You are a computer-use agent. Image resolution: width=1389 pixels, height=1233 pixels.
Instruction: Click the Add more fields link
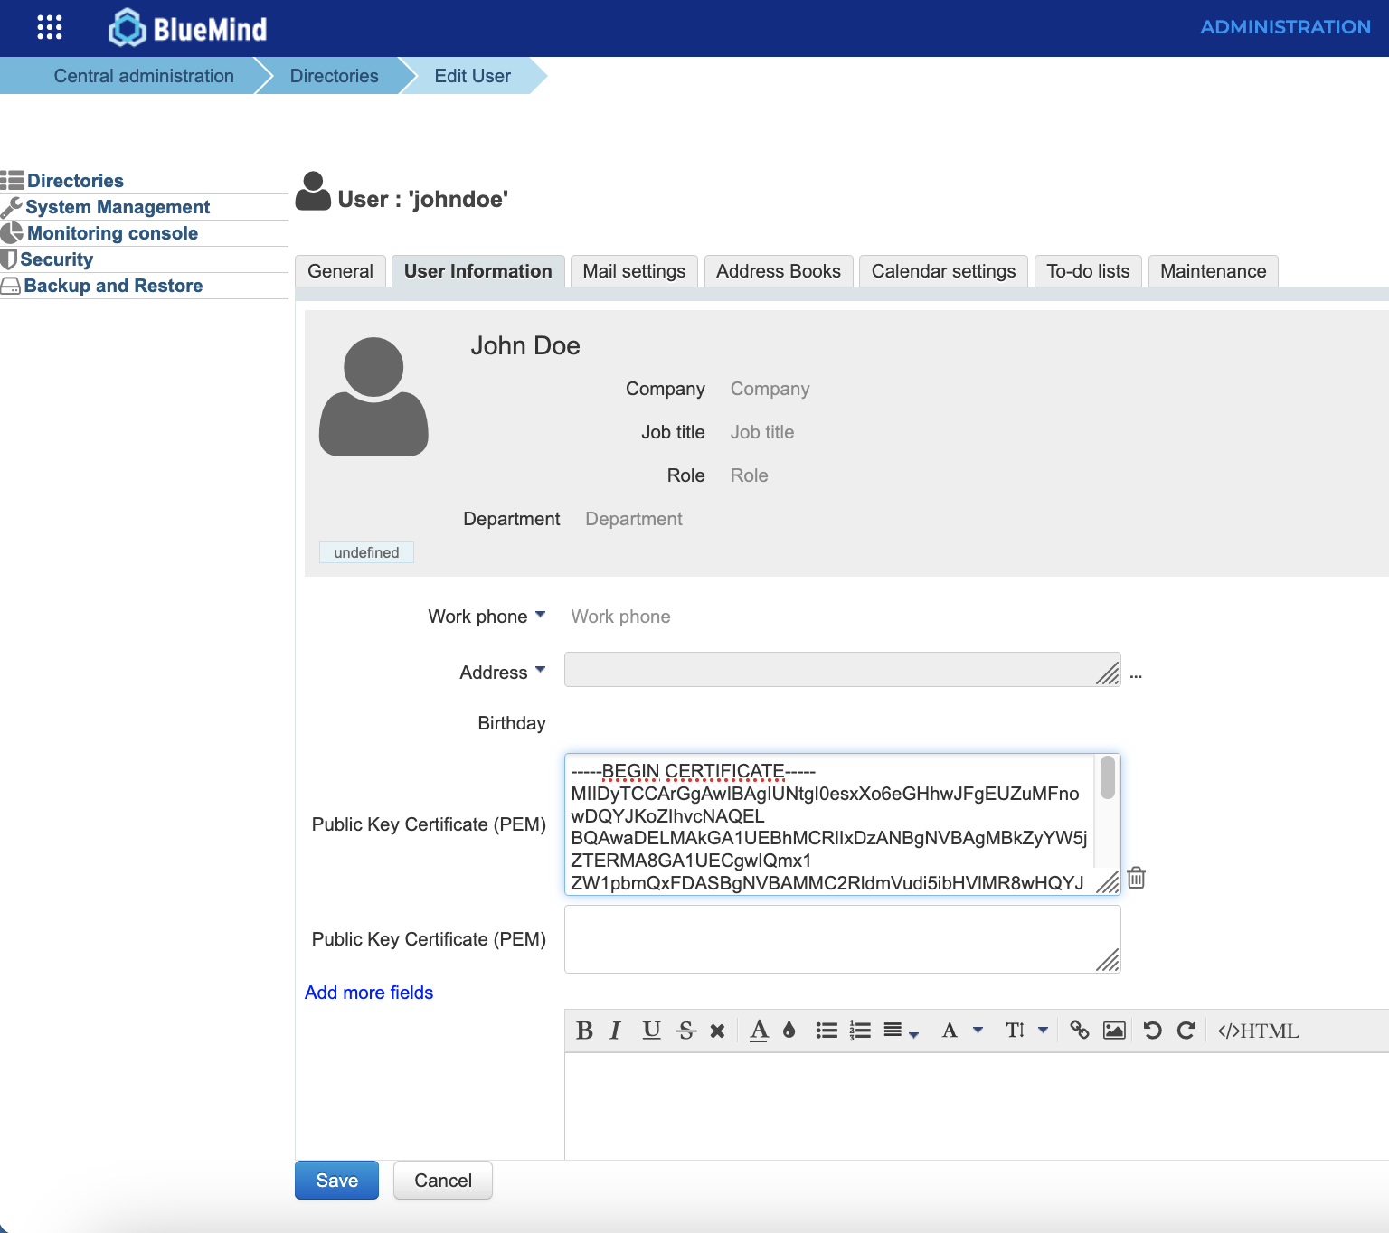pyautogui.click(x=369, y=993)
